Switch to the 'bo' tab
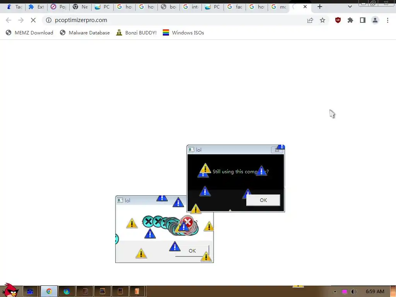Viewport: 396px width, 297px height. (169, 7)
